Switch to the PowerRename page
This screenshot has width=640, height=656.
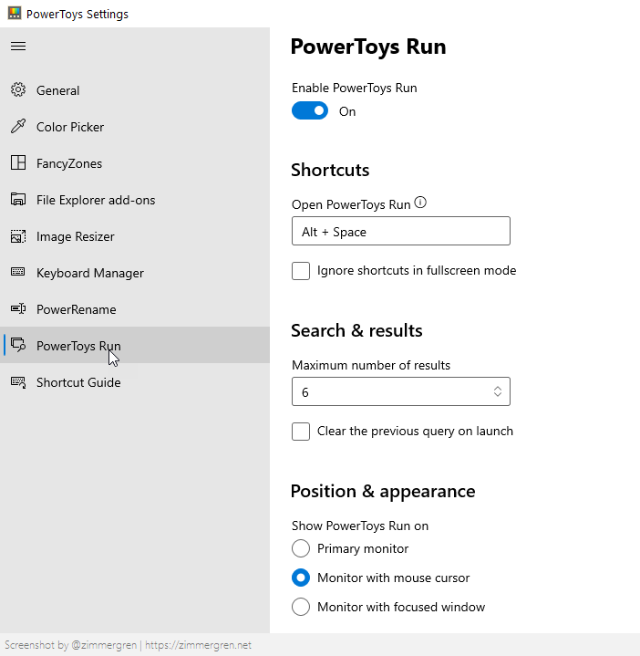pos(135,308)
